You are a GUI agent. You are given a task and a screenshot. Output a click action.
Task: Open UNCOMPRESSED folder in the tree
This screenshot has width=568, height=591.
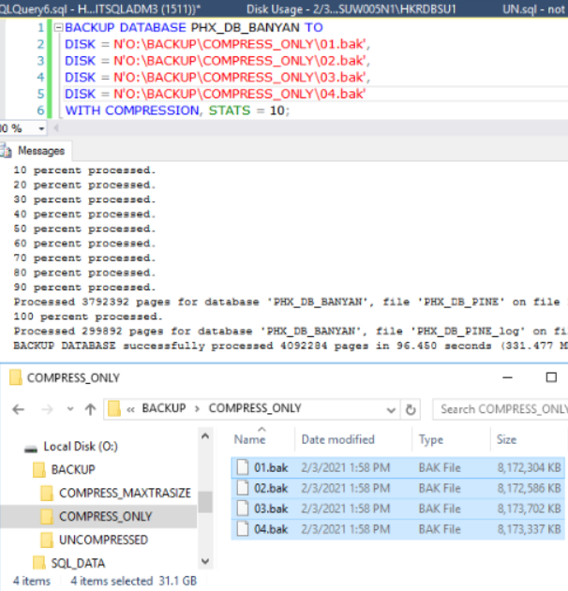pyautogui.click(x=103, y=539)
